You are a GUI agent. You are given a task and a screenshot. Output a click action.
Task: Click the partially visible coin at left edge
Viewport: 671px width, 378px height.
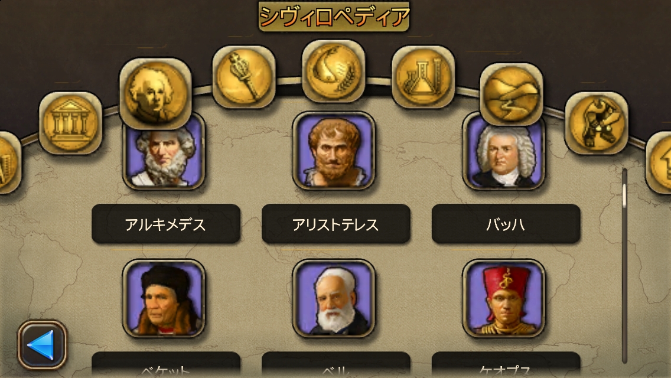(8, 162)
